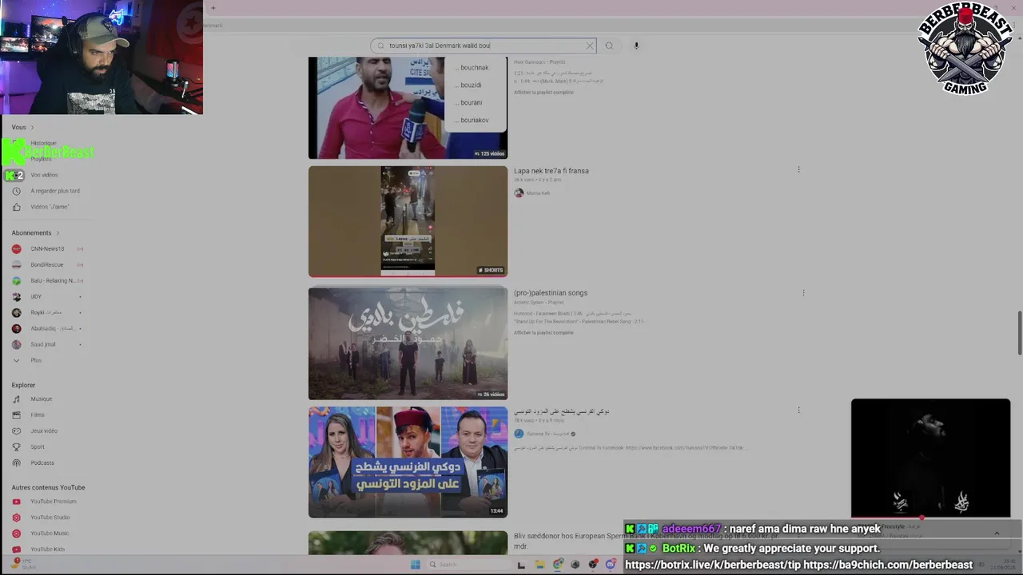Open the '(pro-)palestinian songs' playlist thumbnail
Screen dimensions: 1023x575
click(x=408, y=343)
